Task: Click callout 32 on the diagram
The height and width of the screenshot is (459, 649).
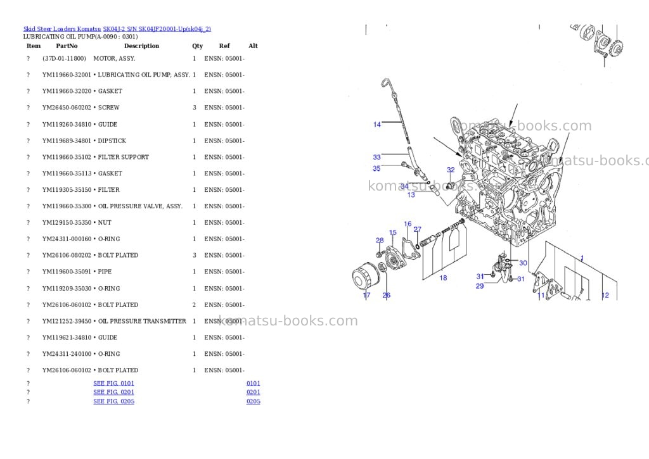Action: 451,170
